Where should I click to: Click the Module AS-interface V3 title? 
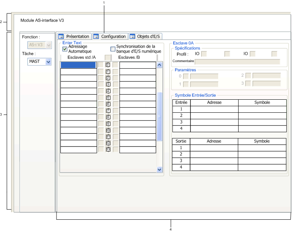coord(42,20)
